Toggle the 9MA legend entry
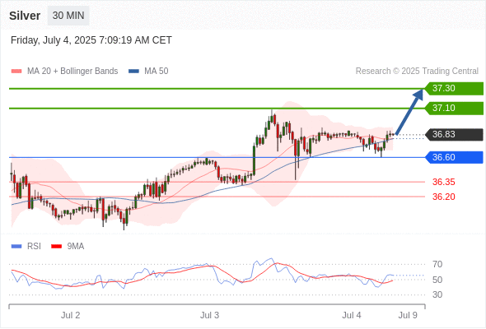 [x=68, y=247]
